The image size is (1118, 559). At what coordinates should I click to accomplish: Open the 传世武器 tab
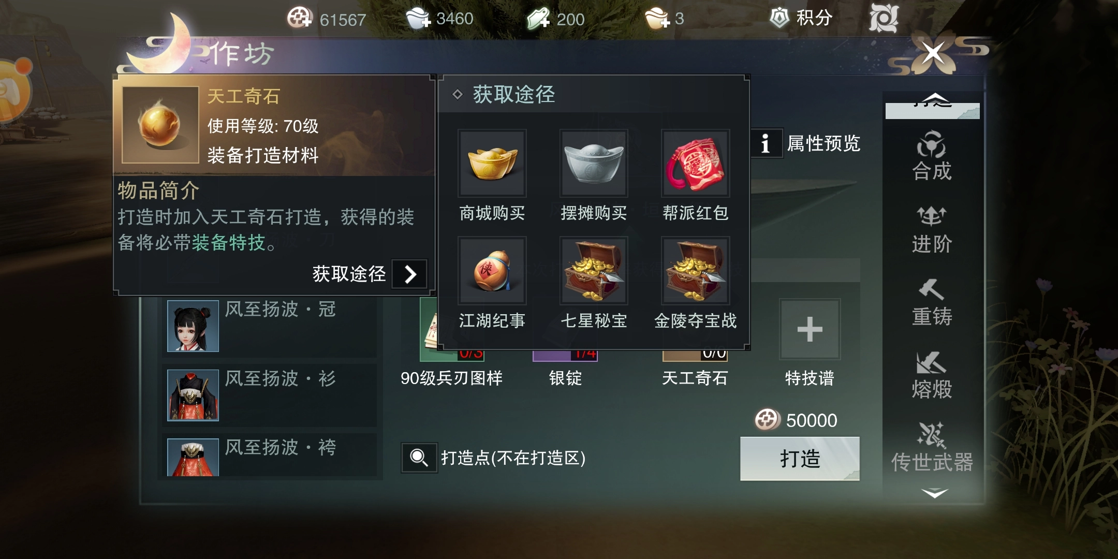pyautogui.click(x=932, y=448)
